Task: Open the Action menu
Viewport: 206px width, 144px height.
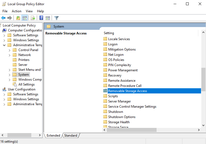Action: [x=16, y=11]
